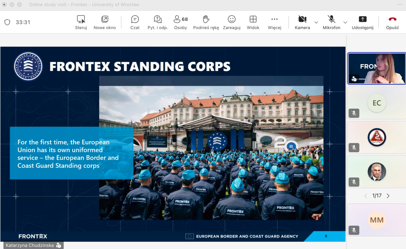Expand the Kamera options arrow
The image size is (406, 249).
[316, 22]
